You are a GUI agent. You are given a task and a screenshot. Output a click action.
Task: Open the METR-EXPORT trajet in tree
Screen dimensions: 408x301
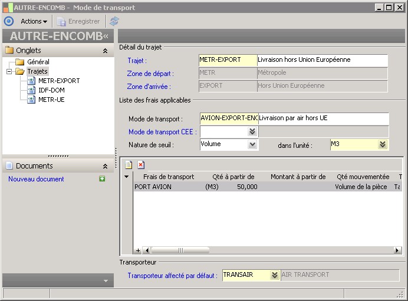tap(59, 81)
